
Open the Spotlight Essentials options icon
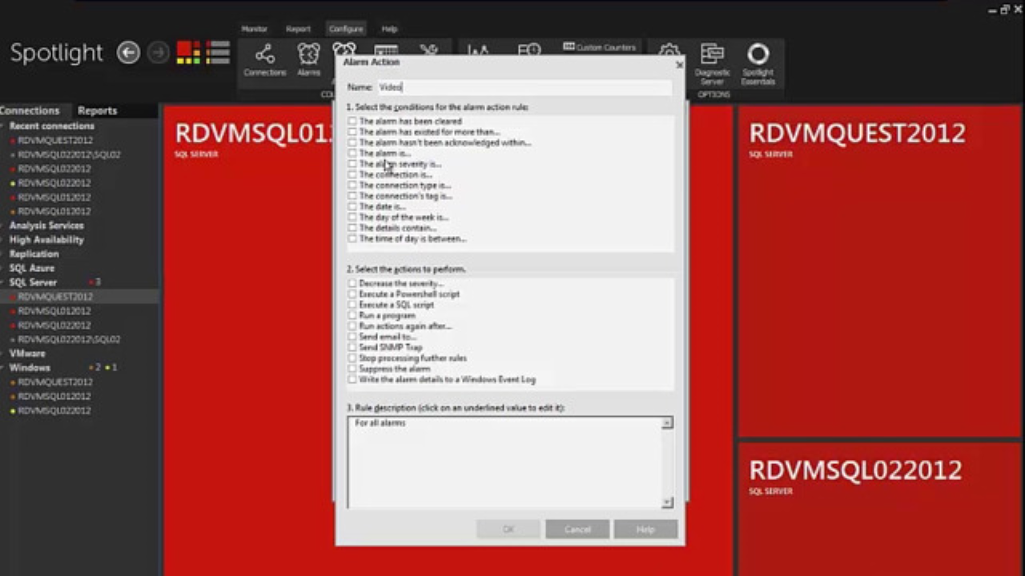(758, 54)
